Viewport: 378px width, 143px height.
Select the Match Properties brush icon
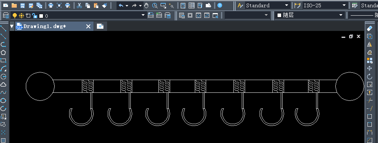point(105,5)
